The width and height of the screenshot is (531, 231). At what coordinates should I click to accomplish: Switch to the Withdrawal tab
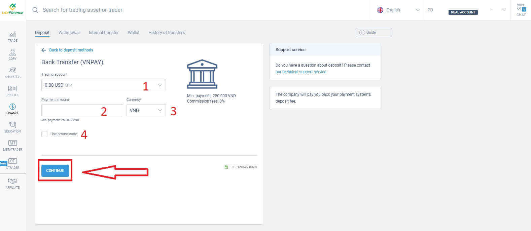69,33
